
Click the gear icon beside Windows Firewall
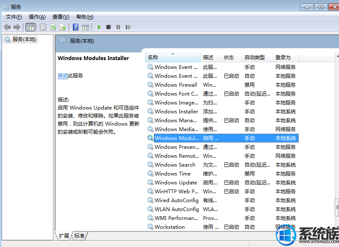tap(150, 85)
